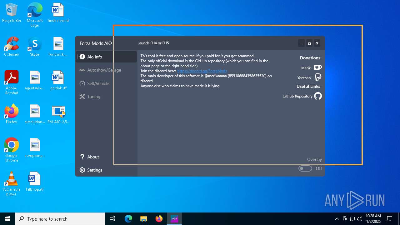This screenshot has width=400, height=225.
Task: Open Edge from the taskbar
Action: [128, 219]
